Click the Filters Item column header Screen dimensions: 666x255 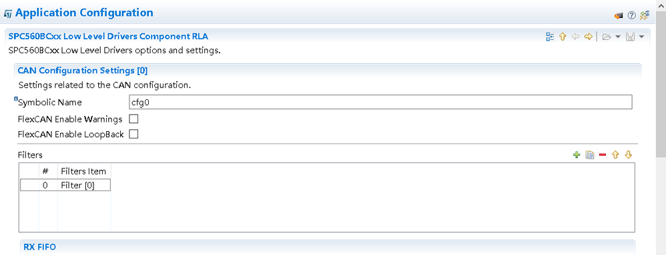tap(83, 172)
